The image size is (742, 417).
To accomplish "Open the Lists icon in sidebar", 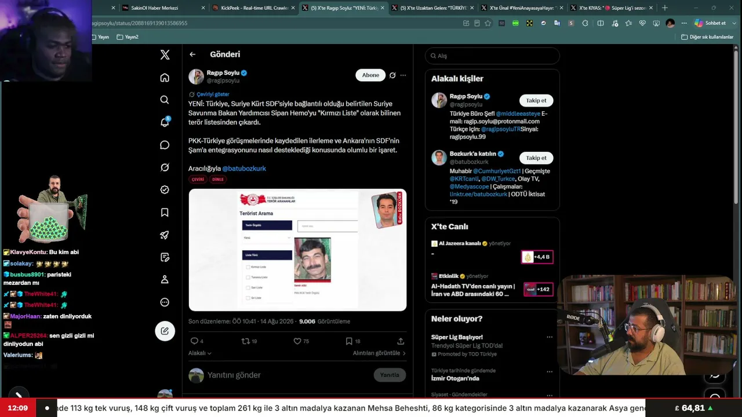I will point(165,257).
